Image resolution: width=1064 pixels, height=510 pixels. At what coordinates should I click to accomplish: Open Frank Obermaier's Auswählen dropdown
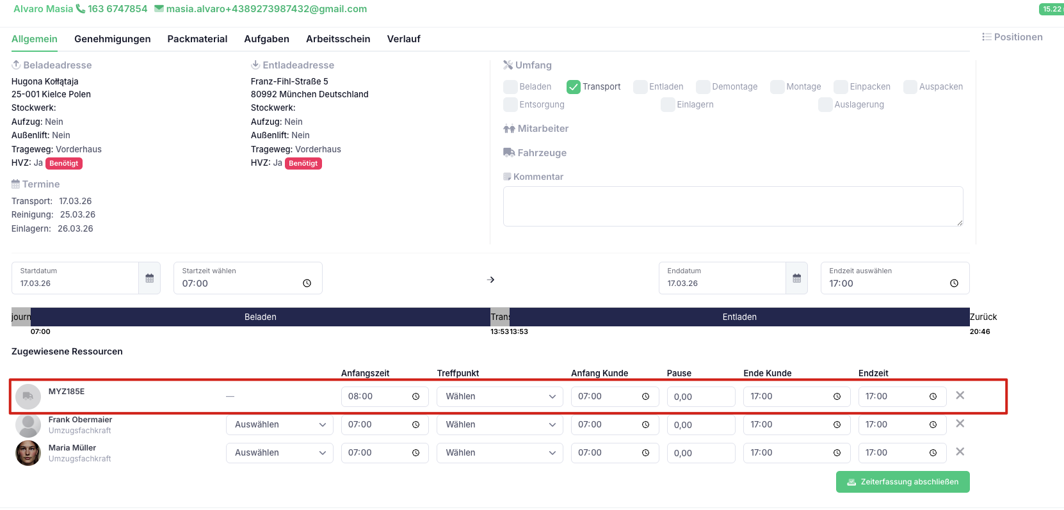(280, 425)
